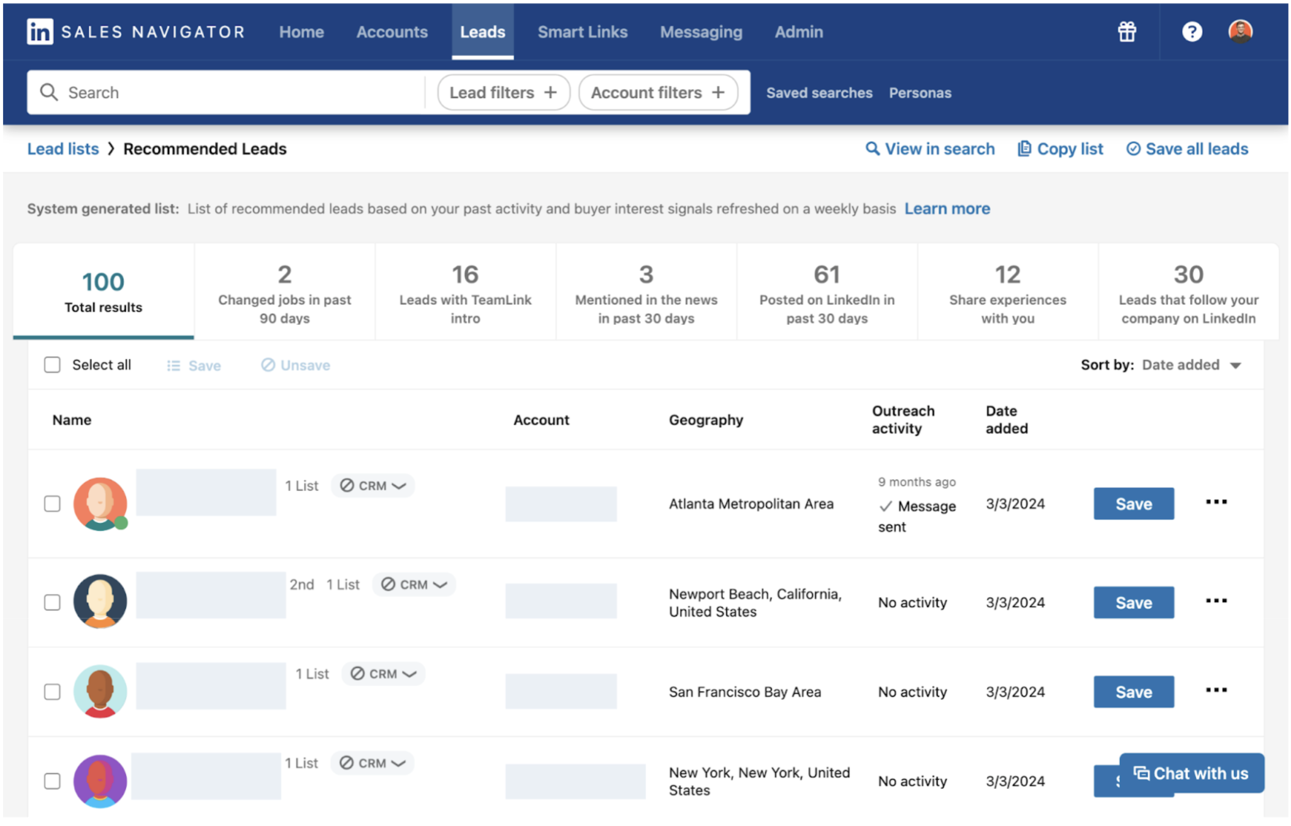Click the San Francisco lead's avatar
This screenshot has height=826, width=1291.
tap(100, 691)
